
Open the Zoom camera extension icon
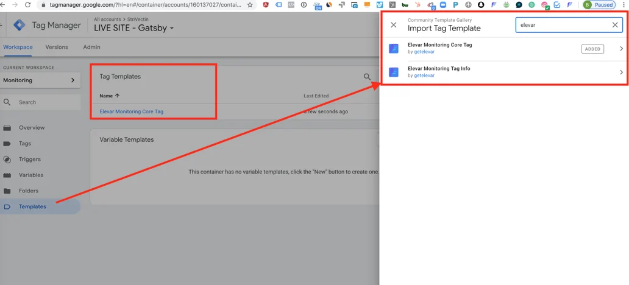pos(443,5)
